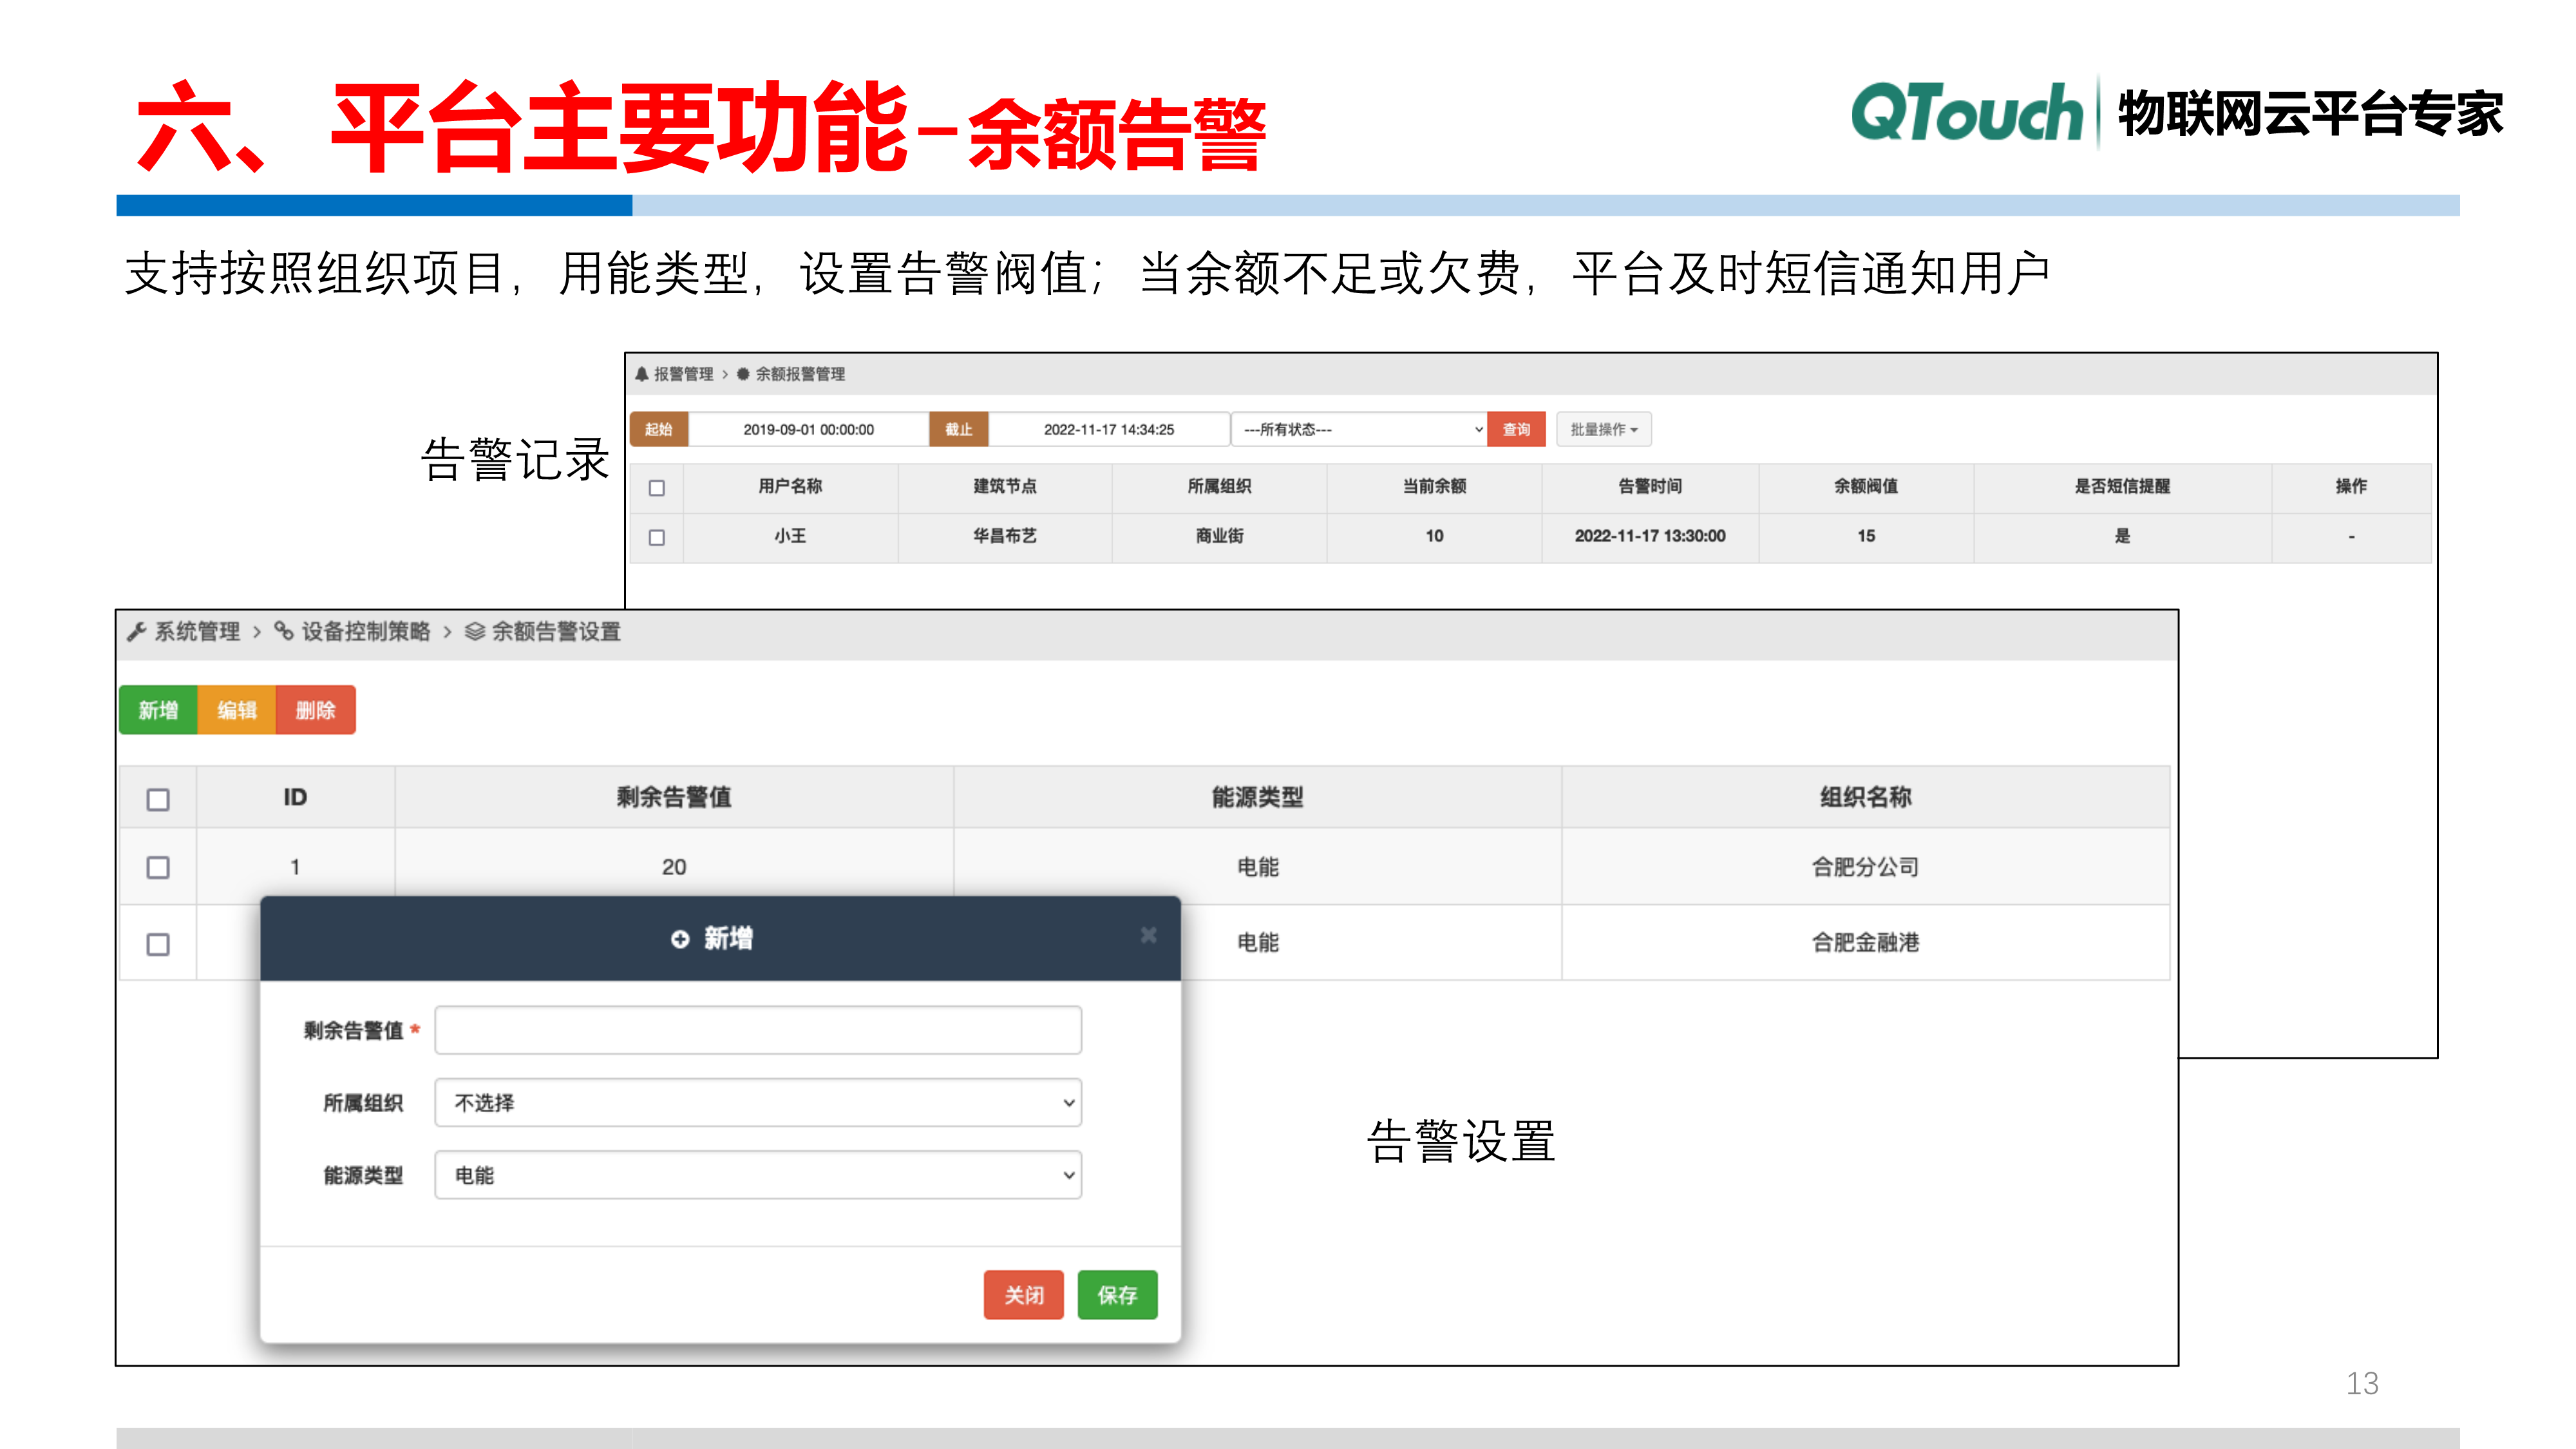This screenshot has height=1449, width=2576.
Task: Click the 保存 button in the dialog
Action: pyautogui.click(x=1117, y=1294)
